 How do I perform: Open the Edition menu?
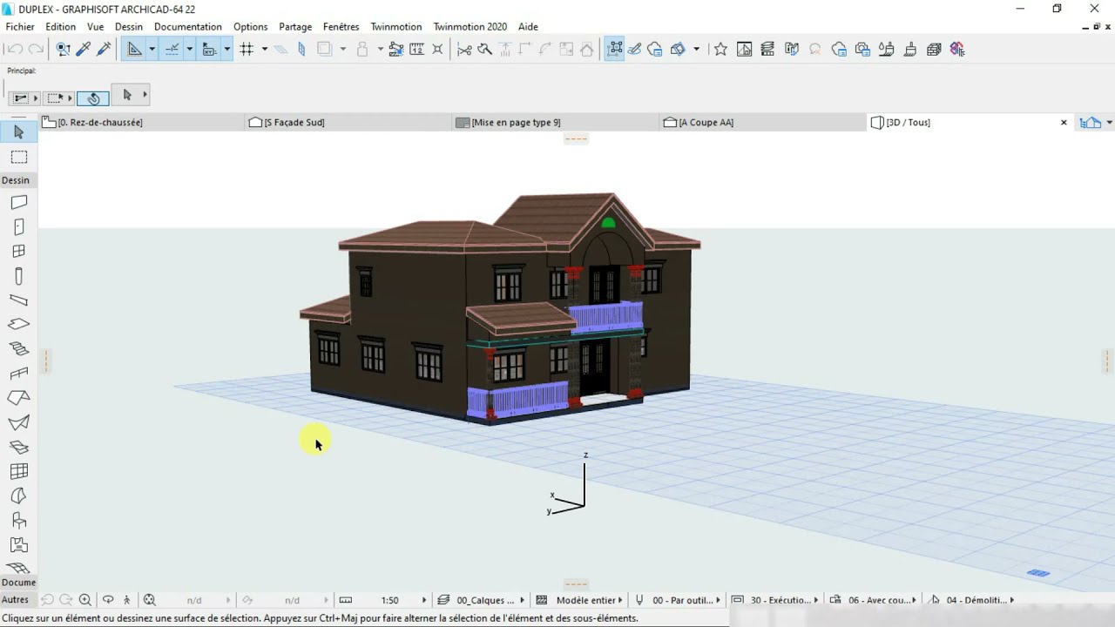point(61,27)
